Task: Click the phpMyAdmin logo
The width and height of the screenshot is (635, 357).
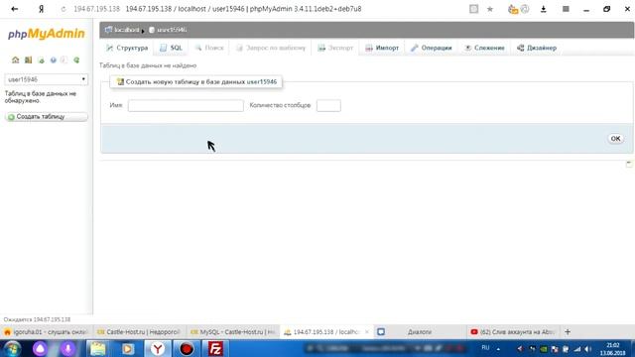Action: coord(47,34)
